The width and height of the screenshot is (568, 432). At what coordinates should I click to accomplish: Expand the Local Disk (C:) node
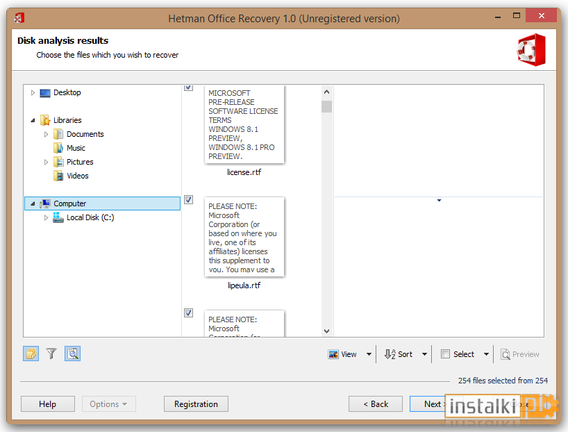click(x=46, y=217)
